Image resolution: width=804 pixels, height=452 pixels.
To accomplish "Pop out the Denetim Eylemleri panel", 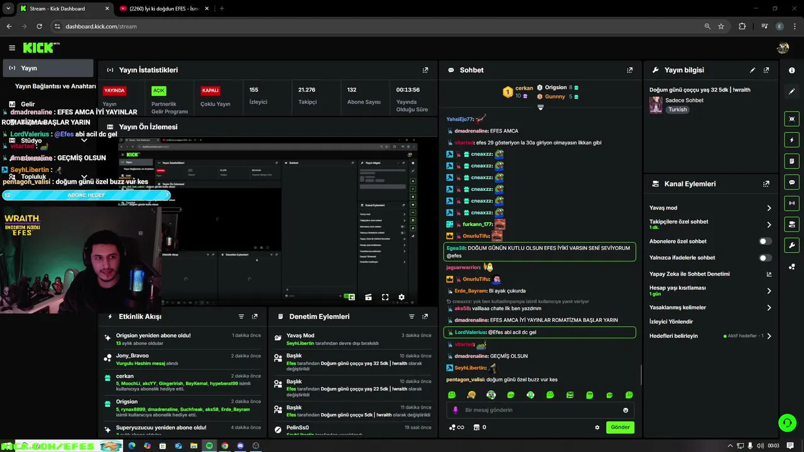I will tap(425, 317).
